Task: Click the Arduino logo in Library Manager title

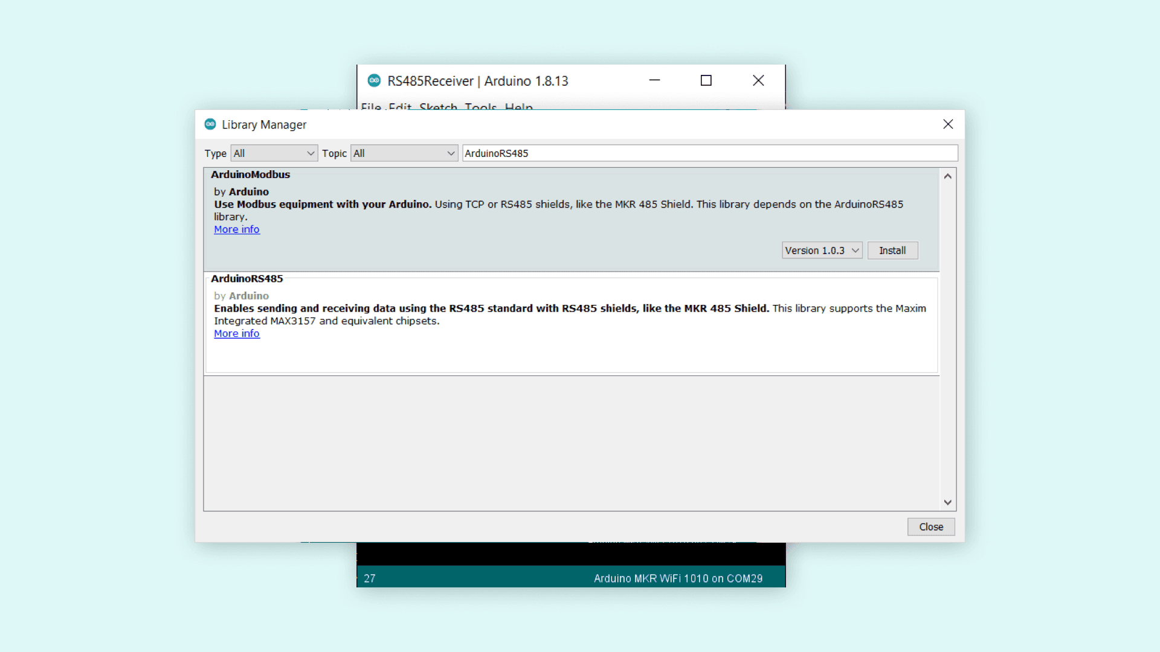Action: tap(210, 124)
